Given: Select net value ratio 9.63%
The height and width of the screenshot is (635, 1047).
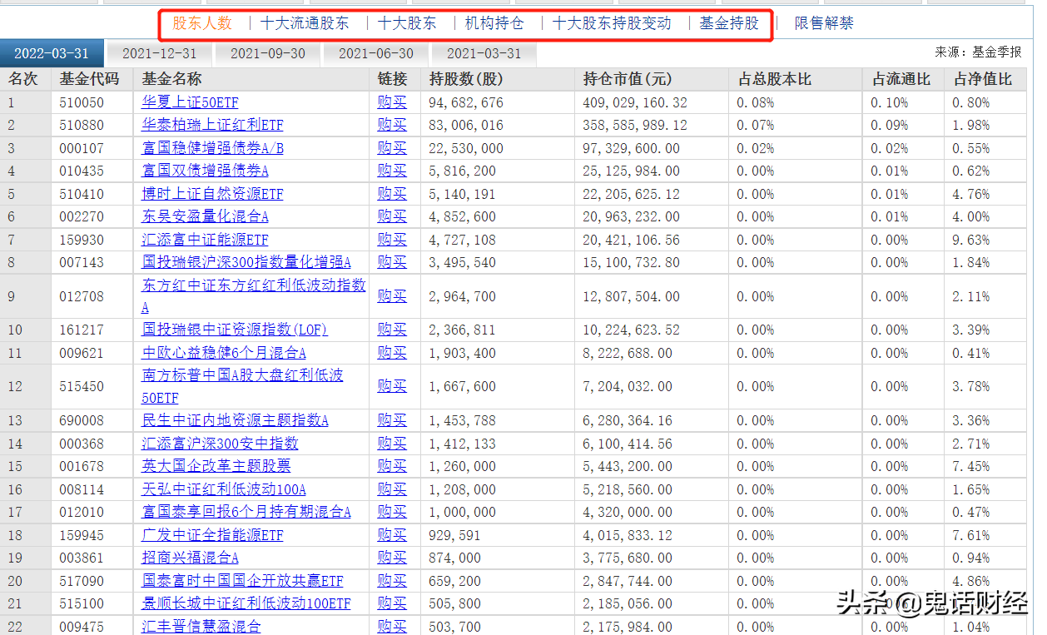Looking at the screenshot, I should [972, 240].
